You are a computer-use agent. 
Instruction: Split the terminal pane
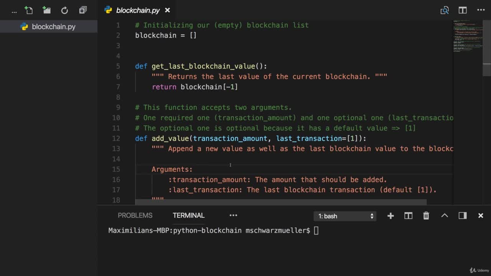coord(408,216)
